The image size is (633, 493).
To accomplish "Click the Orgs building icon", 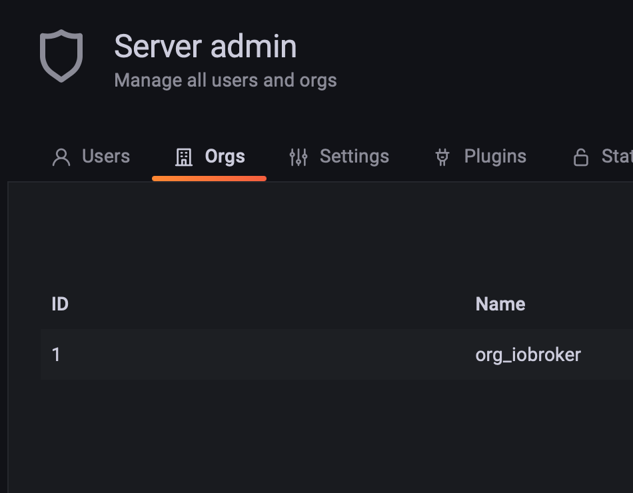I will coord(184,157).
